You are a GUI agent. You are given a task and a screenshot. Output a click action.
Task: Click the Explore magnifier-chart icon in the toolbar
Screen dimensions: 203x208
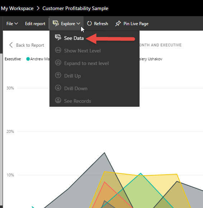(56, 23)
